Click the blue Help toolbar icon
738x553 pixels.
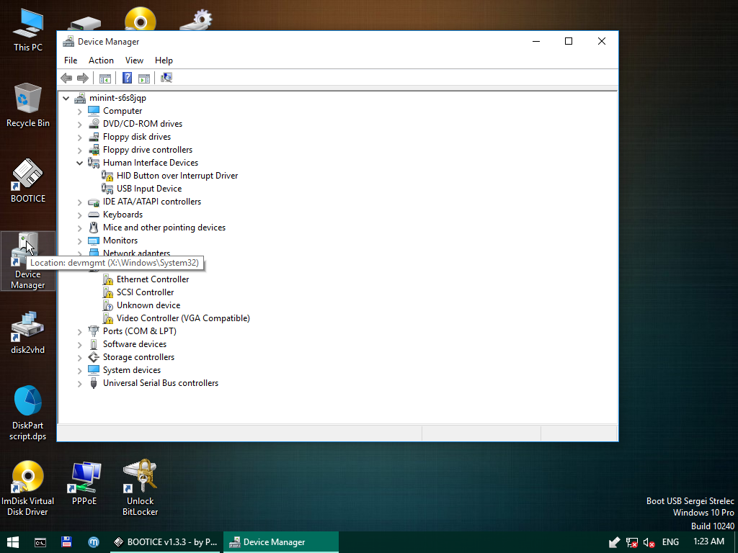click(127, 78)
